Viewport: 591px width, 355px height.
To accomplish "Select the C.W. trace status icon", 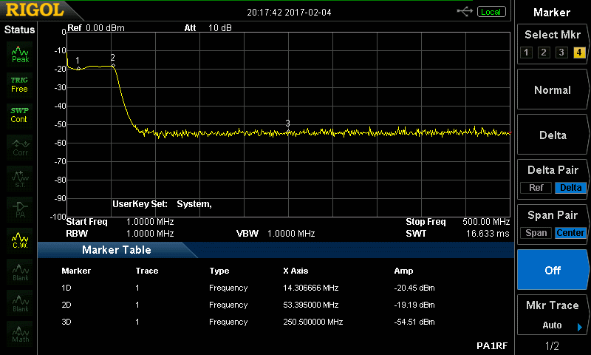I will click(x=20, y=240).
